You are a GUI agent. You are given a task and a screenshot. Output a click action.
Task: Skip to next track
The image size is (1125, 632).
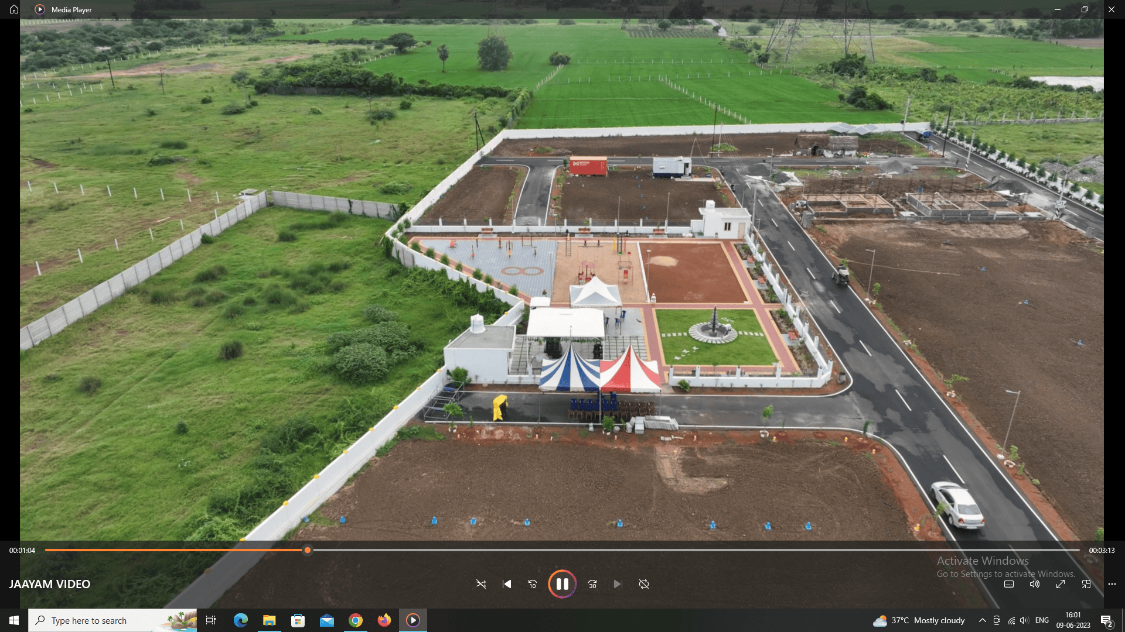click(618, 584)
